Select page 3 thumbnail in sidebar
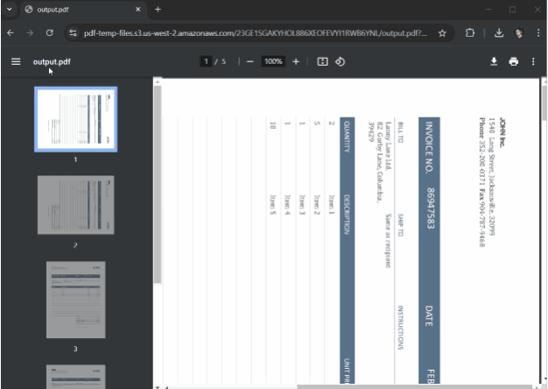The height and width of the screenshot is (389, 548). tap(75, 299)
